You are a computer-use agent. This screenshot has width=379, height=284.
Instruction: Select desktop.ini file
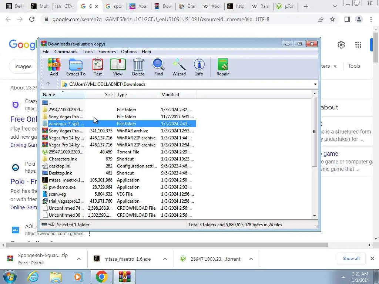pyautogui.click(x=119, y=166)
